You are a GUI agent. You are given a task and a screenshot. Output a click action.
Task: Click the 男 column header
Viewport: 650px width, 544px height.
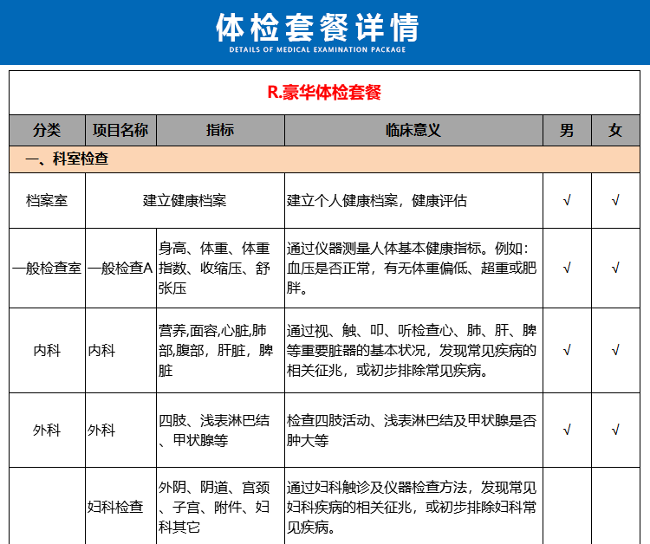(x=567, y=130)
